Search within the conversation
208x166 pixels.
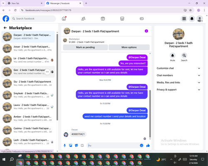coord(184,56)
